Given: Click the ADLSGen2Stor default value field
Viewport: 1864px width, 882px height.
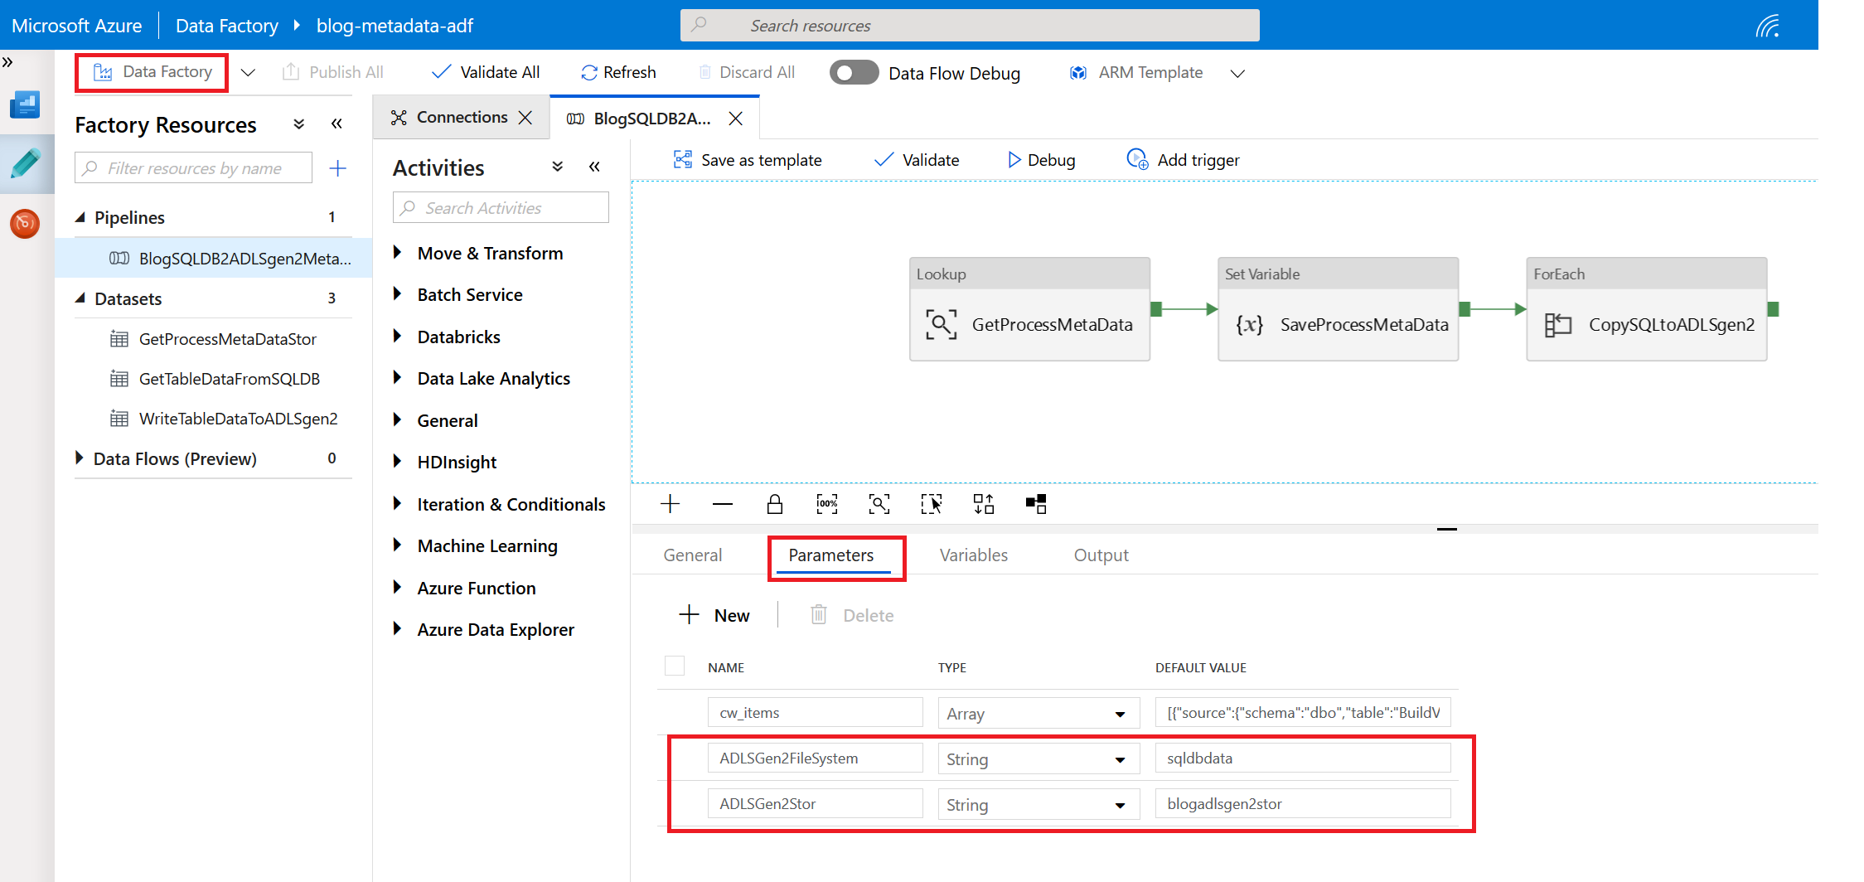Looking at the screenshot, I should (x=1302, y=804).
